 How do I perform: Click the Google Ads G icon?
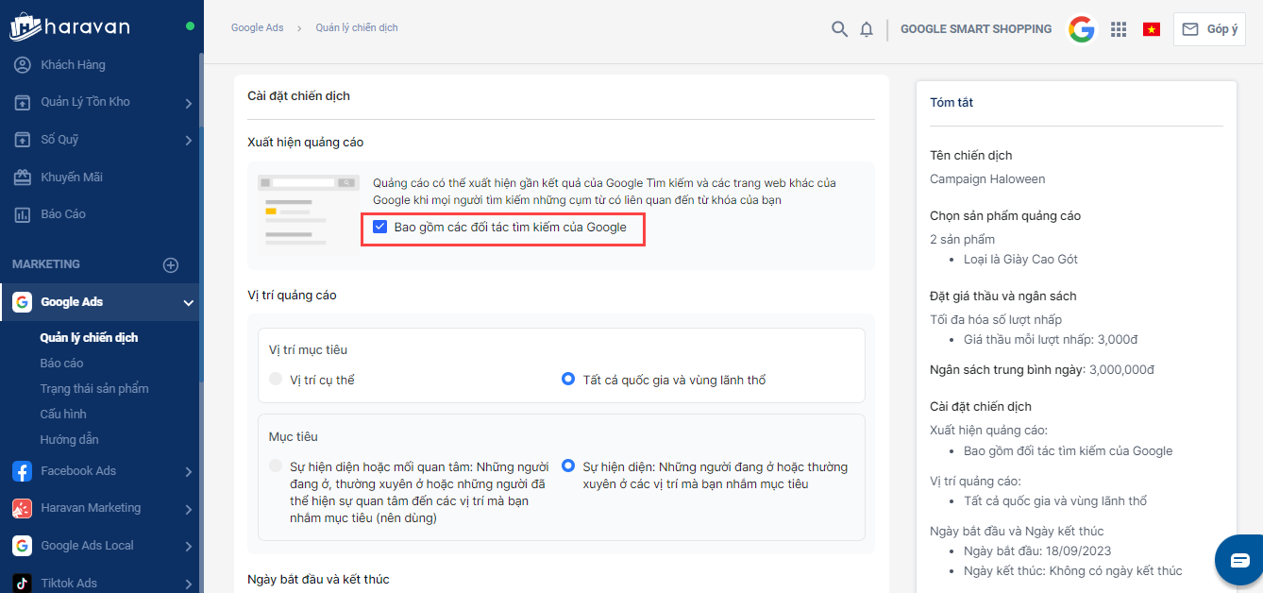point(22,302)
